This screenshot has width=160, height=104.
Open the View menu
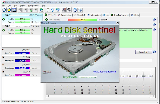pyautogui.click(x=15, y=6)
